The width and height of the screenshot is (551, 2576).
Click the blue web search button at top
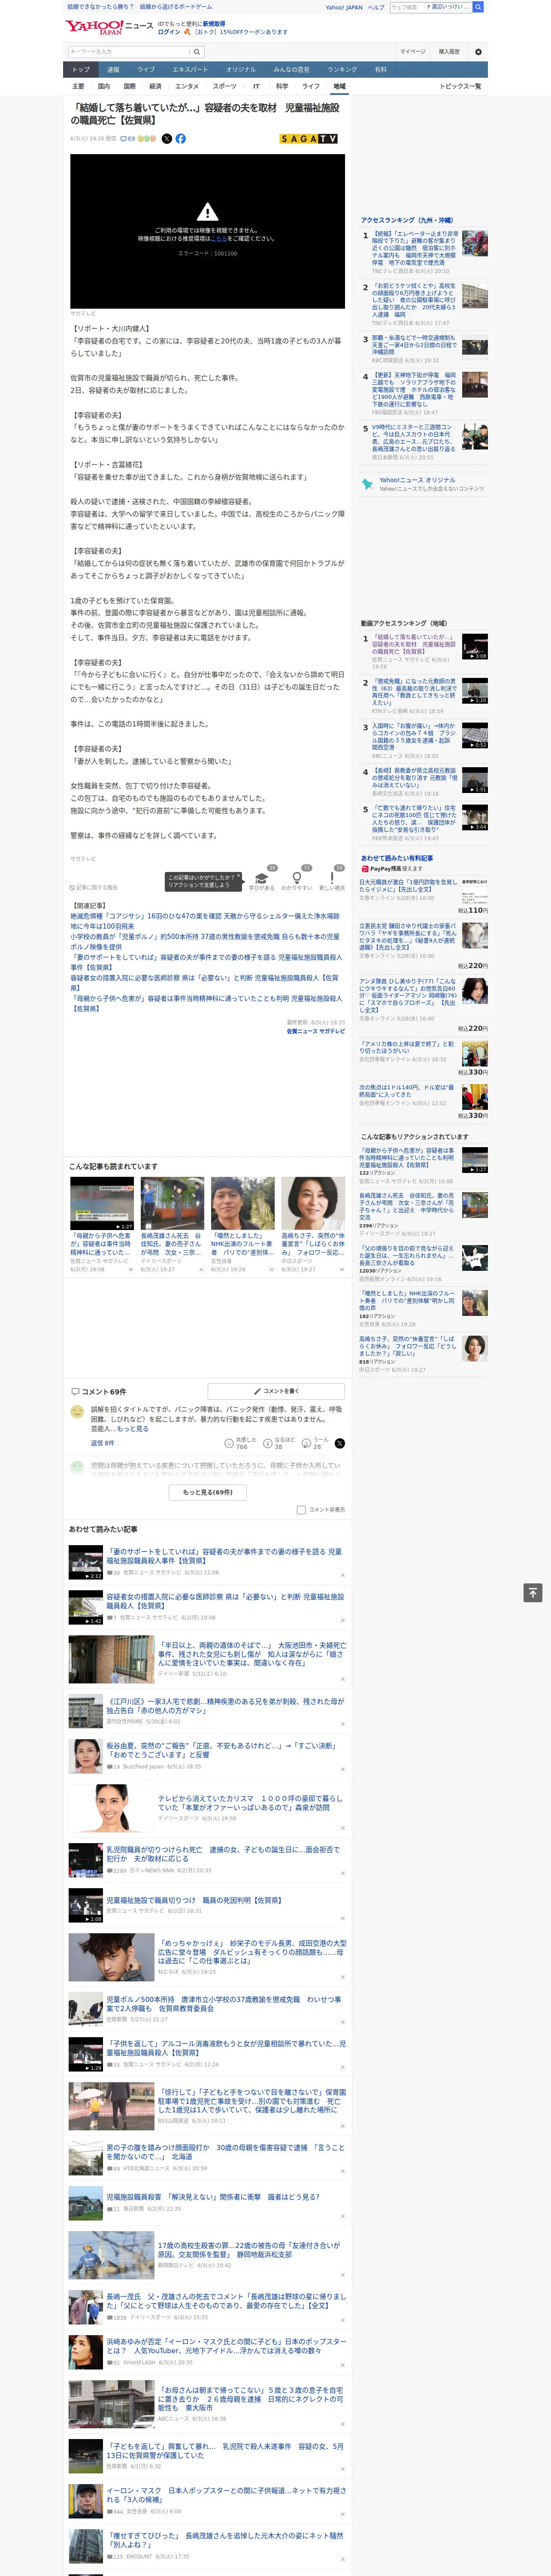click(478, 7)
